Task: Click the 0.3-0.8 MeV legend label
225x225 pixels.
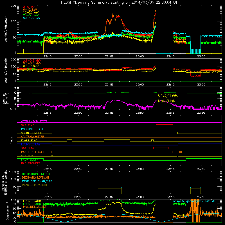Action: tap(32, 63)
